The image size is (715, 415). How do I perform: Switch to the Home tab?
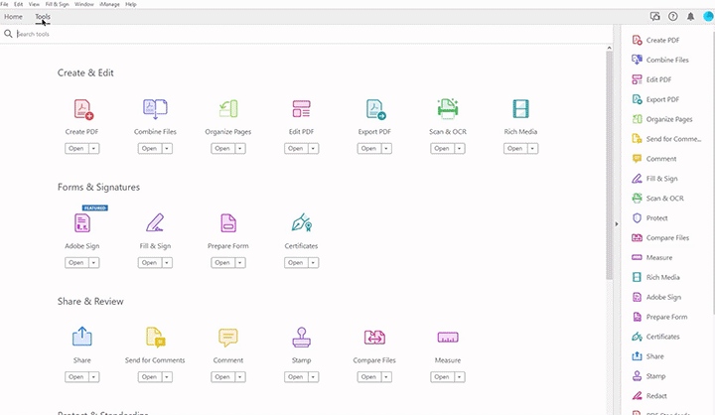[14, 17]
